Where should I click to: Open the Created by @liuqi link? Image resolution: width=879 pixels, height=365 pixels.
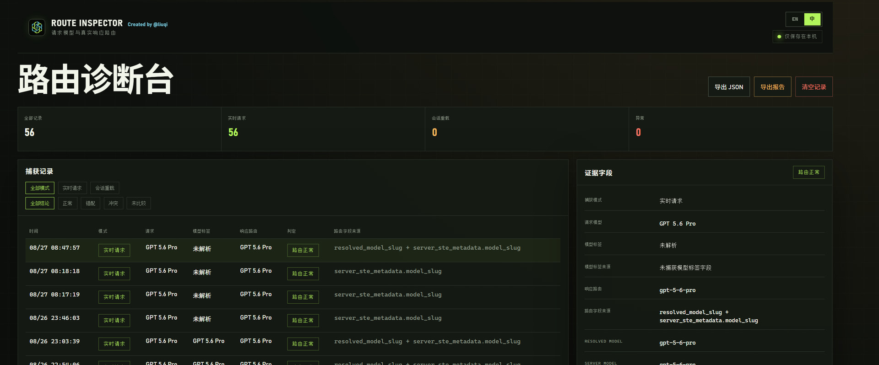click(x=147, y=25)
